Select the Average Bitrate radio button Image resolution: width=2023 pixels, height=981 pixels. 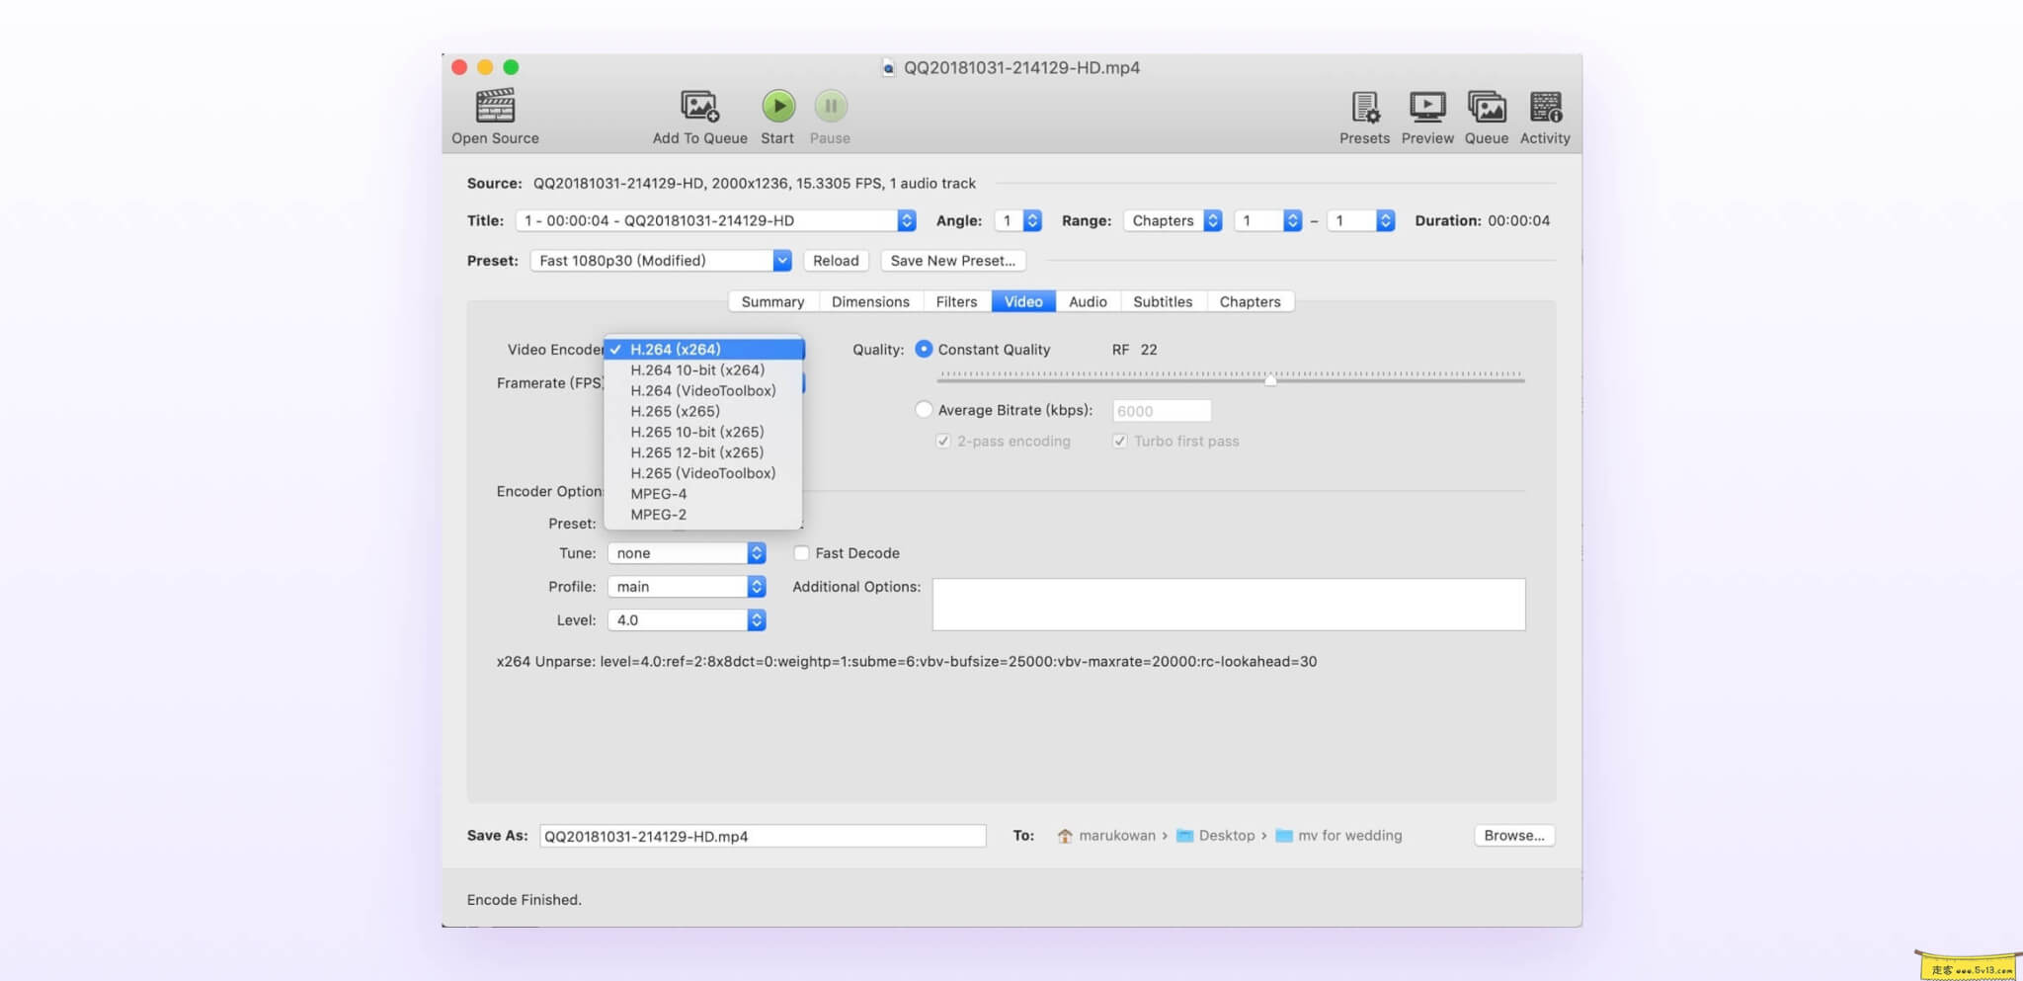924,410
